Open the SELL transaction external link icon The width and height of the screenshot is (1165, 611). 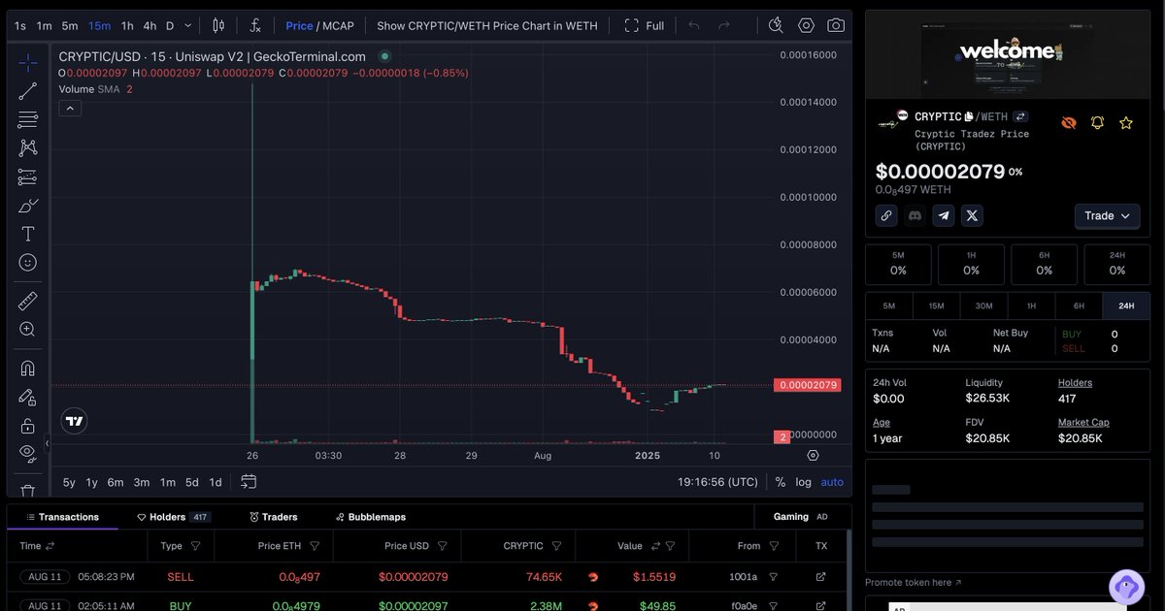820,576
